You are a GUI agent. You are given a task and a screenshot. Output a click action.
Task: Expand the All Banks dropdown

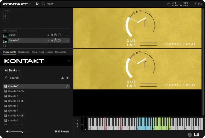13,70
